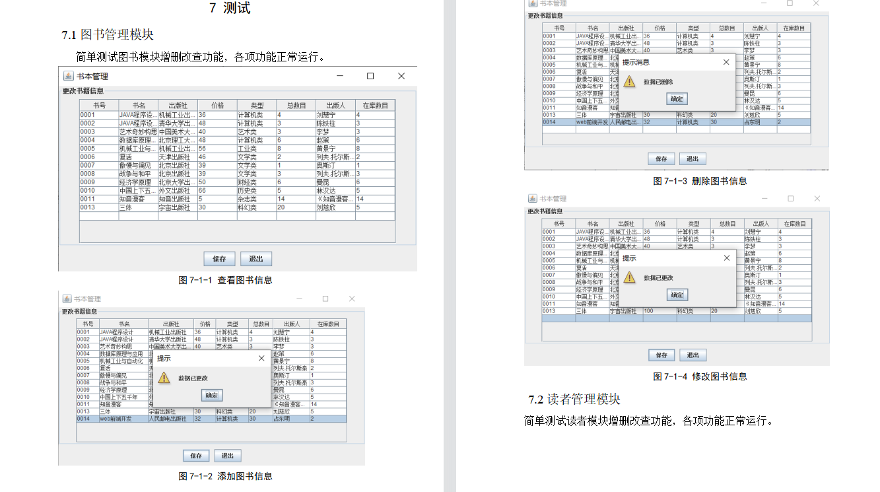Image resolution: width=880 pixels, height=492 pixels.
Task: Click 出版人 column header in figure 7-1-2 table
Action: click(290, 324)
